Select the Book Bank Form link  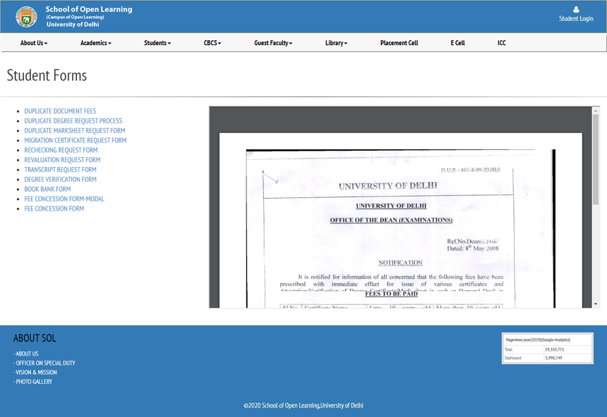(x=47, y=189)
